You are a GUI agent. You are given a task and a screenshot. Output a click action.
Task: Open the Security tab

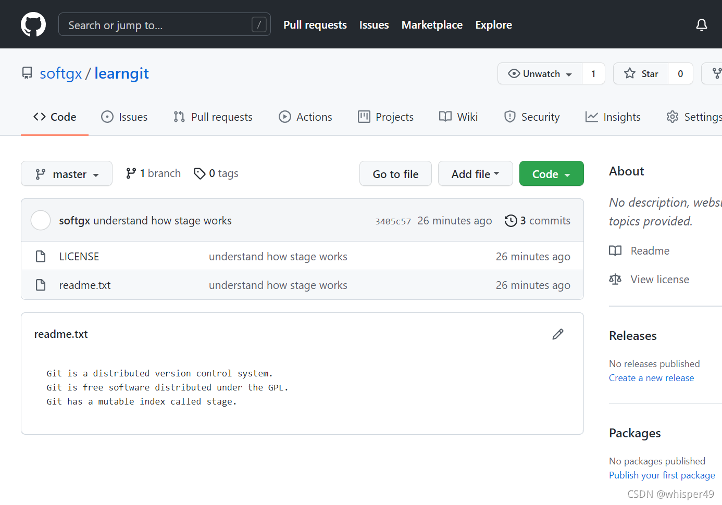(532, 117)
